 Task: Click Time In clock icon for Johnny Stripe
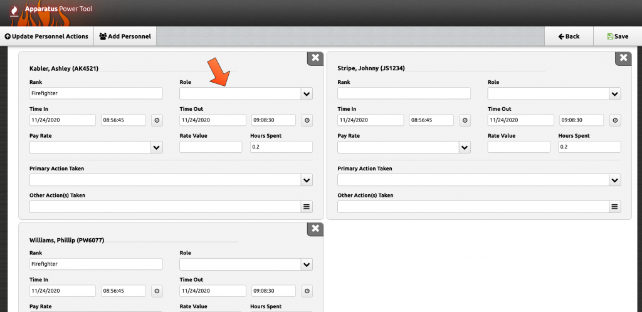[465, 120]
